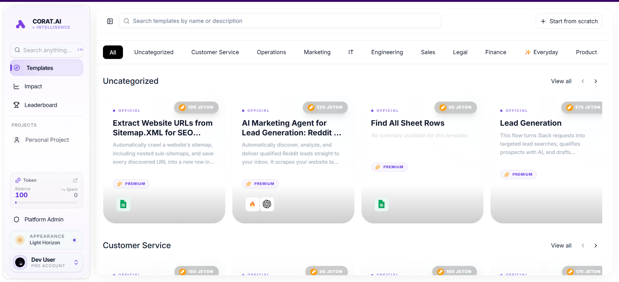Focus the Search templates by name field
Screen dimensions: 619x282
pos(280,21)
